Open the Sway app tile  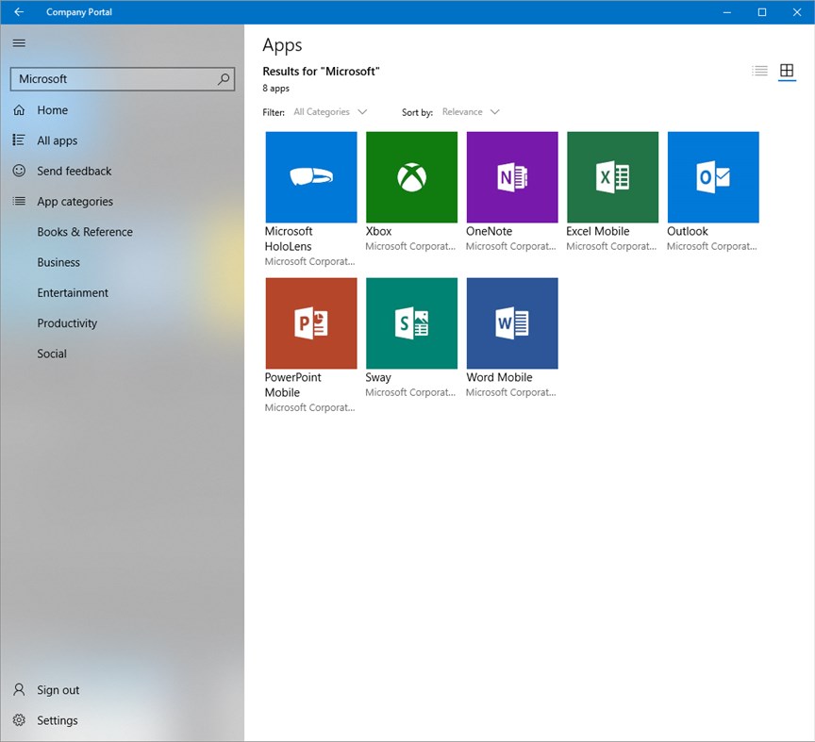click(x=411, y=322)
